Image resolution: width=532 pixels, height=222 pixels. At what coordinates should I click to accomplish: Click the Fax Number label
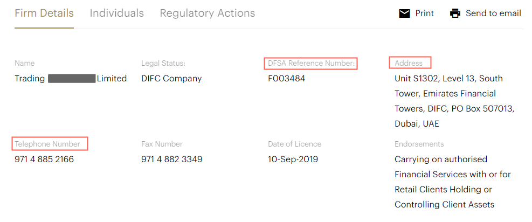tap(162, 144)
